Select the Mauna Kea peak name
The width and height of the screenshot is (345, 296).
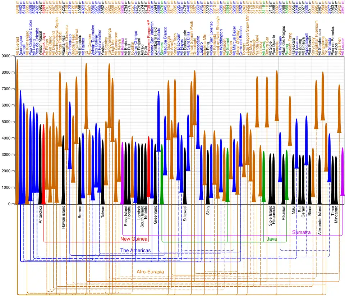[63, 45]
